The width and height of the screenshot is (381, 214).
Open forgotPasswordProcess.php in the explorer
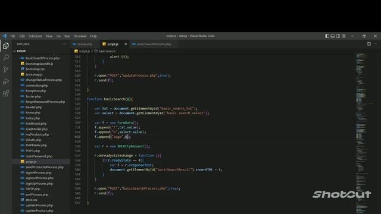tap(45, 102)
